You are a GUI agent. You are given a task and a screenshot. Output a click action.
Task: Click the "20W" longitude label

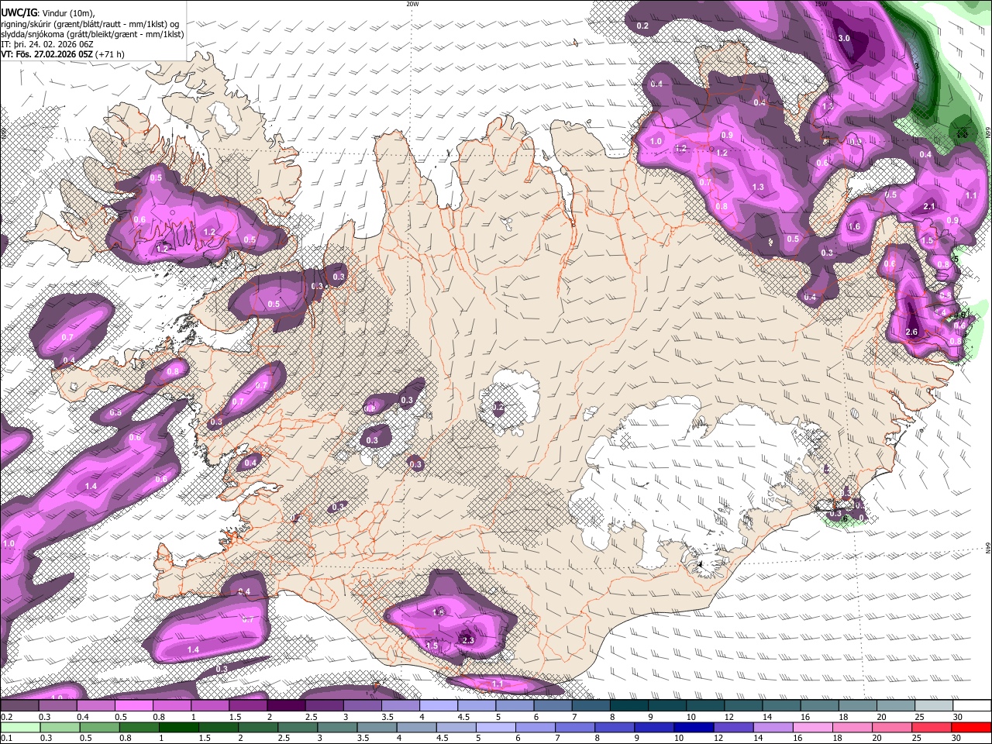(x=412, y=4)
